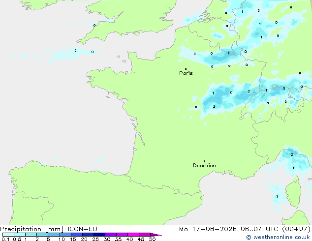Click the Dourbies location label
The width and height of the screenshot is (312, 241).
pos(204,165)
